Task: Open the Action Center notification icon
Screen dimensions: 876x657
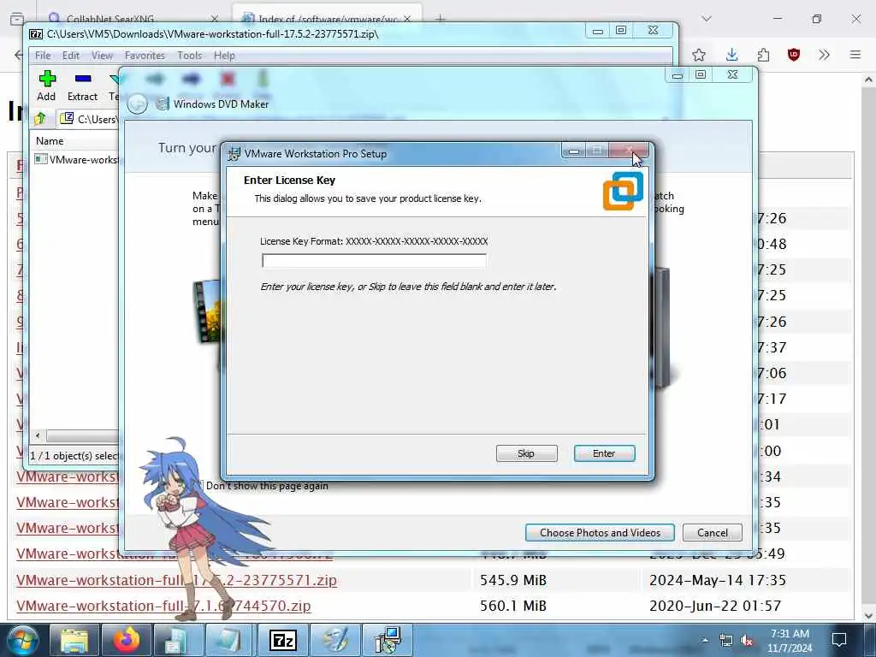Action: click(838, 640)
